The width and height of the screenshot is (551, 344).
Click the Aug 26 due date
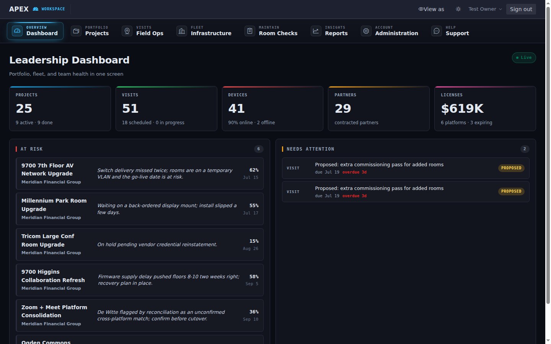251,248
